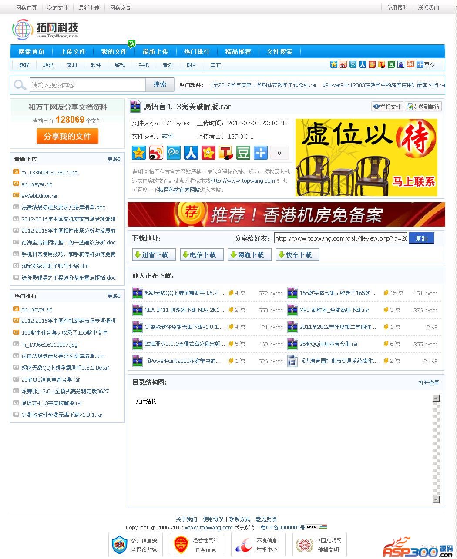The image size is (457, 559).
Task: Click rar icon beside 易语言4.13完美破解版 title
Action: coord(135,106)
